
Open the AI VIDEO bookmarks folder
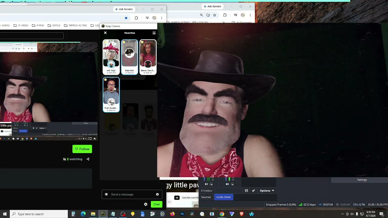coord(21,25)
